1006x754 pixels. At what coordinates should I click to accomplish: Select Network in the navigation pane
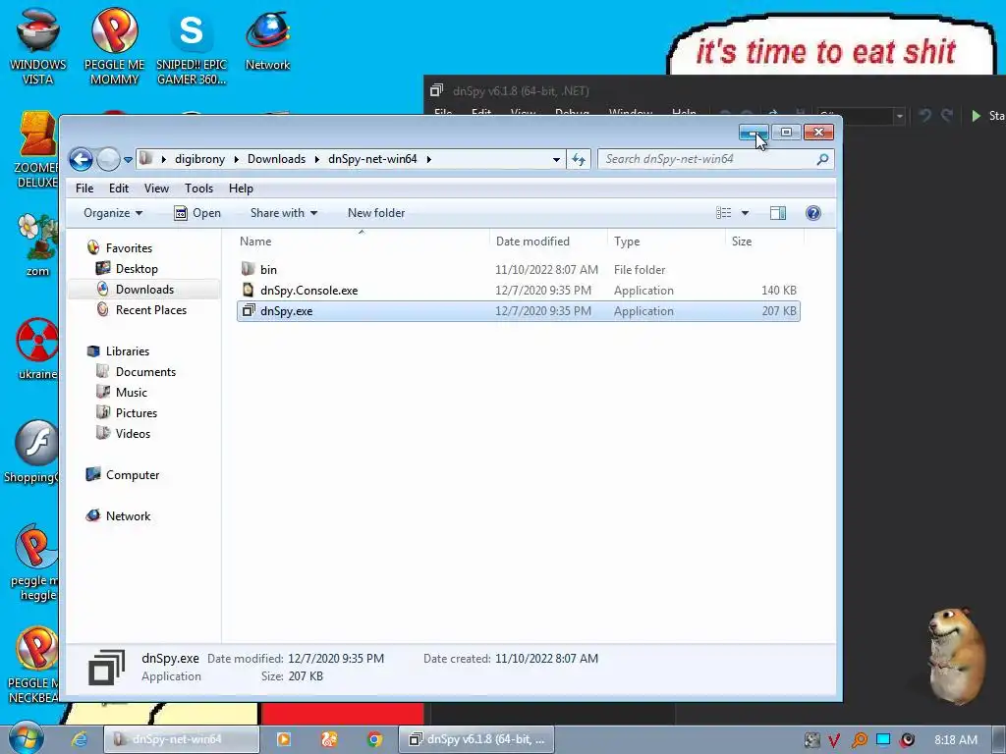click(128, 516)
